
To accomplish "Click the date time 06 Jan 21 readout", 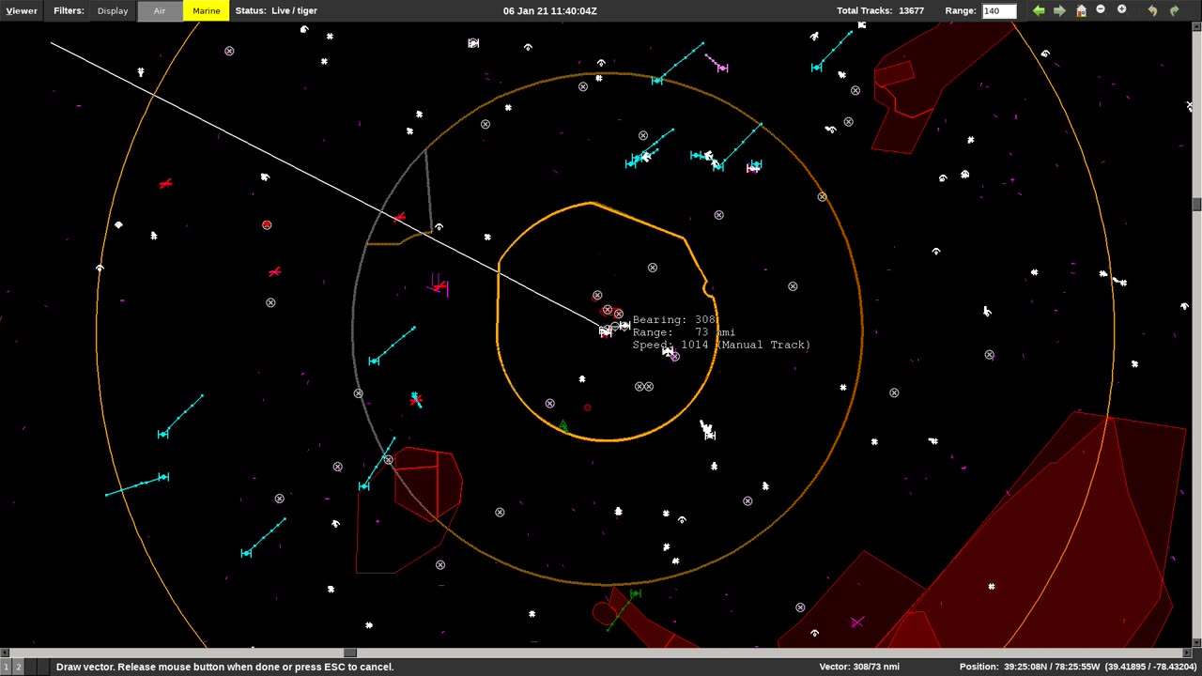I will (x=549, y=10).
